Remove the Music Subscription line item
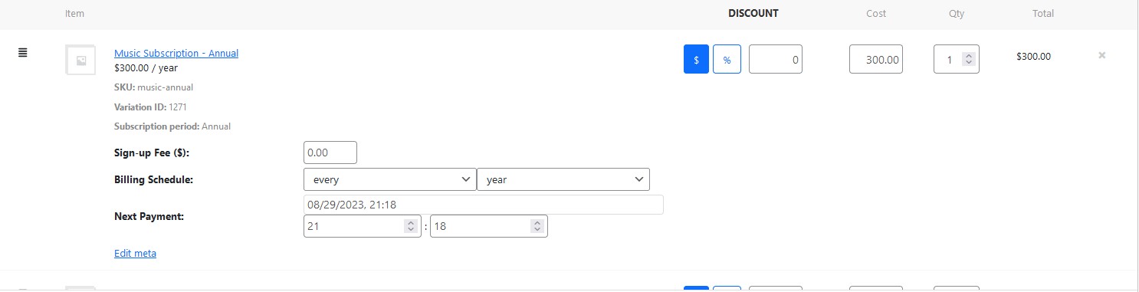Screen dimensions: 1139x292 (1102, 55)
